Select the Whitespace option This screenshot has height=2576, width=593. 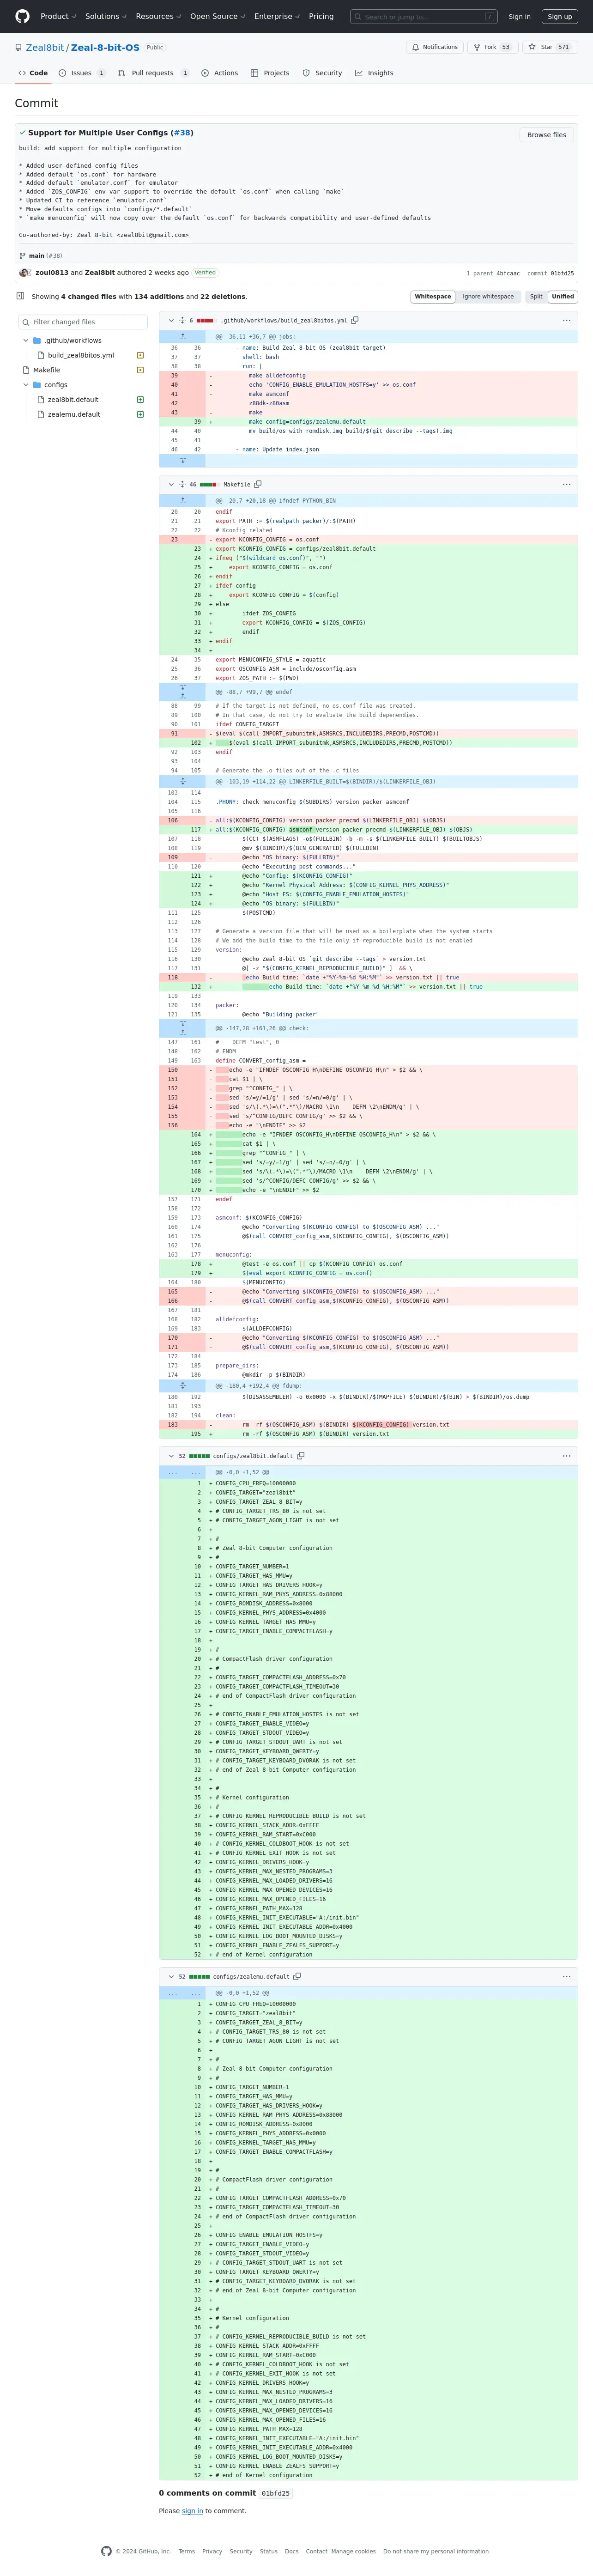pos(433,296)
